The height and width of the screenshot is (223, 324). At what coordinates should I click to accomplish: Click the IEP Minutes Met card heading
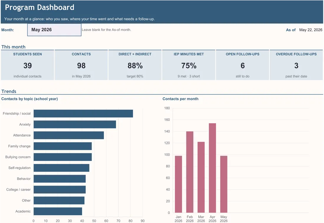[189, 54]
